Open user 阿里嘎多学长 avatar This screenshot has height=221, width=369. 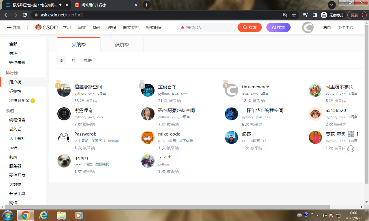tap(315, 90)
